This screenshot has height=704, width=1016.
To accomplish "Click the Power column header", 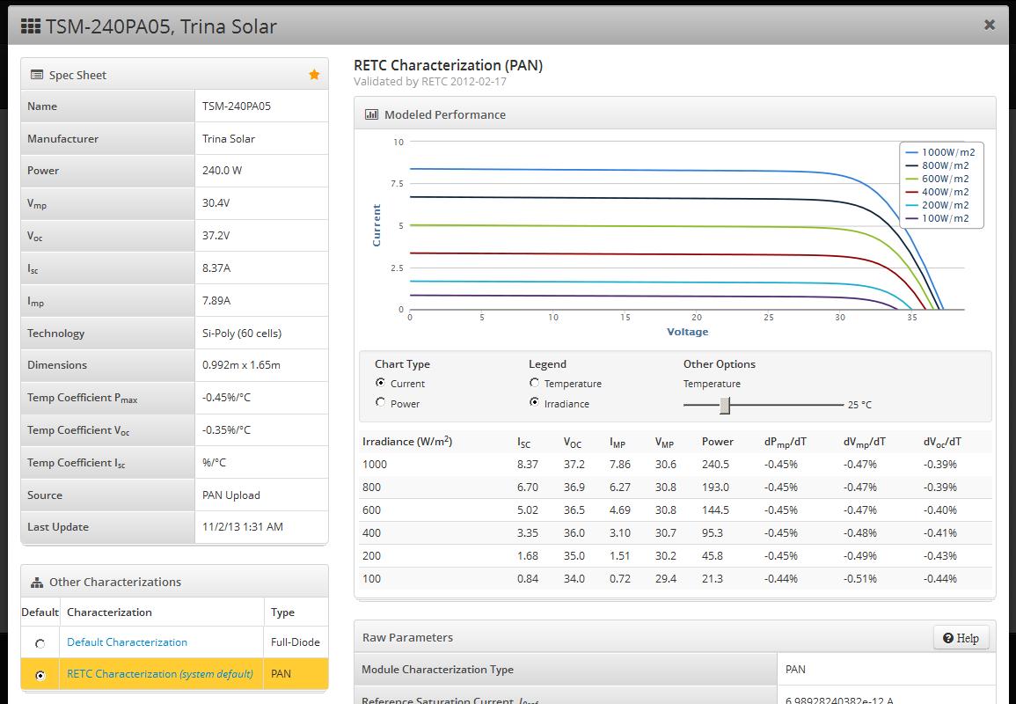I will tap(717, 442).
